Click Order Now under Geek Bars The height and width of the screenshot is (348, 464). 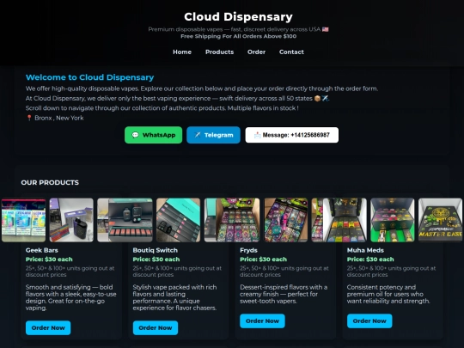48,328
